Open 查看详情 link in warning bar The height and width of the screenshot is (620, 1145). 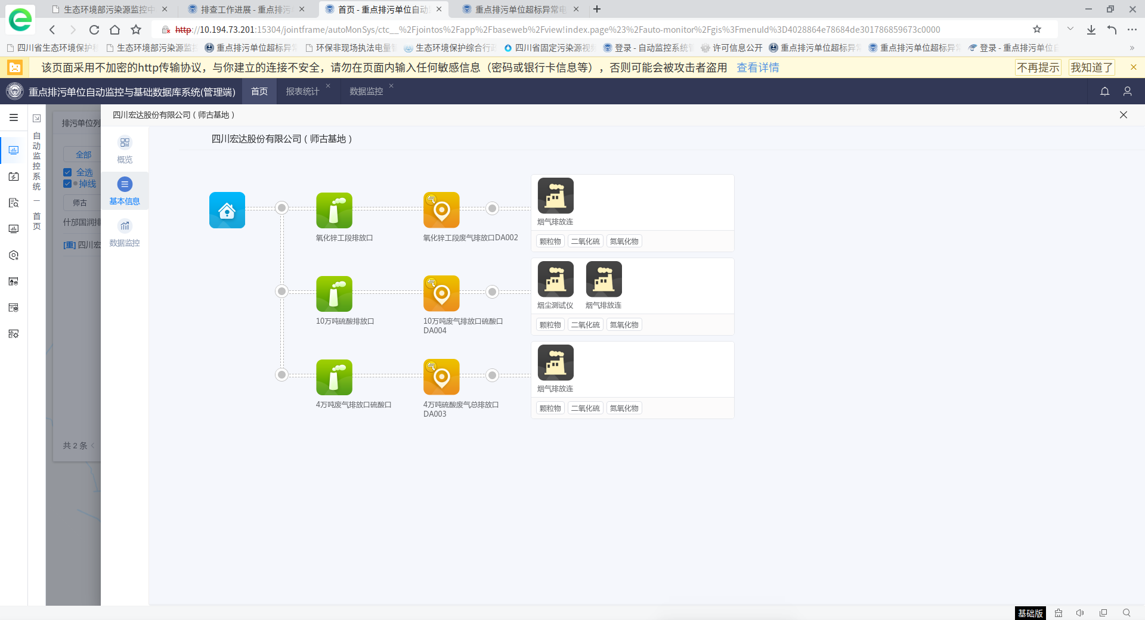tap(758, 67)
